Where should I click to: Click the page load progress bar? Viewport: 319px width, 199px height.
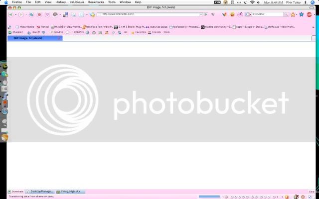[209, 197]
